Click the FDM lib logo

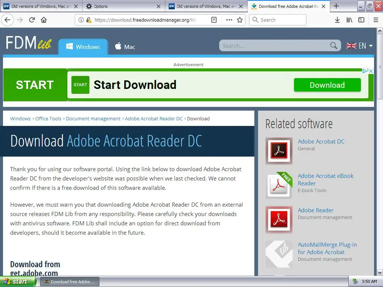click(28, 43)
